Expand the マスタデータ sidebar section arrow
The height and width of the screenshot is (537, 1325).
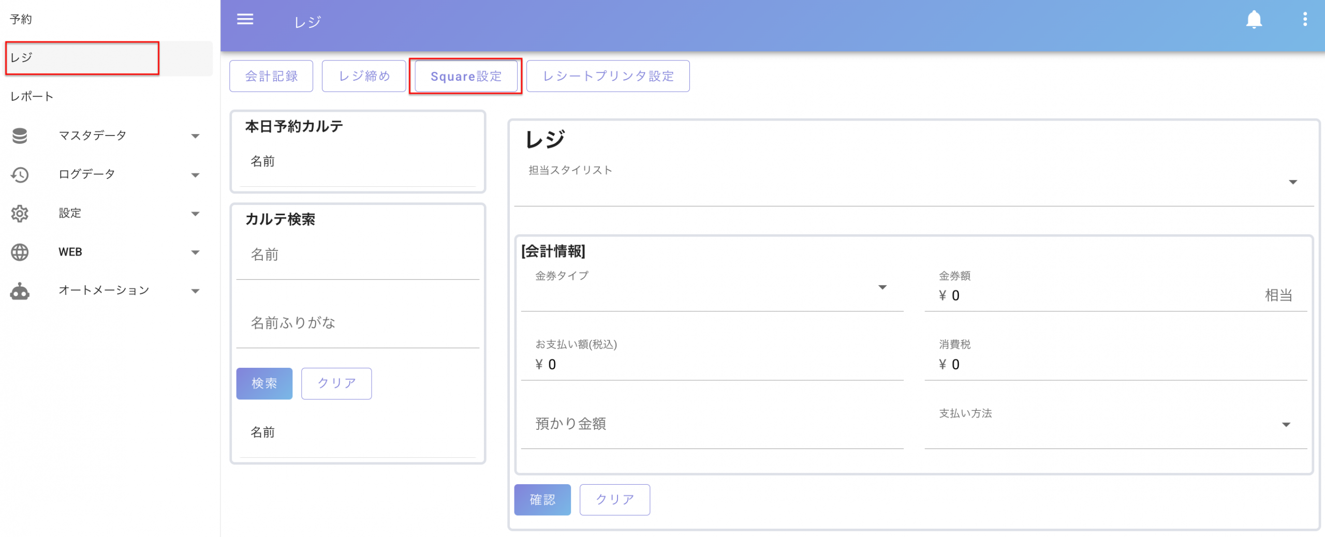(195, 136)
